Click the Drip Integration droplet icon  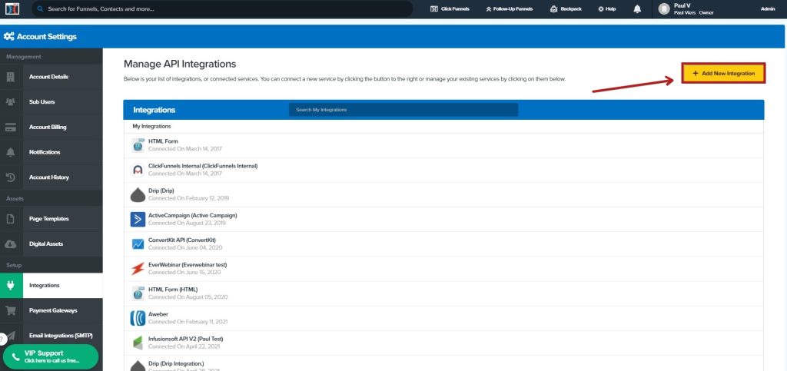click(x=138, y=366)
